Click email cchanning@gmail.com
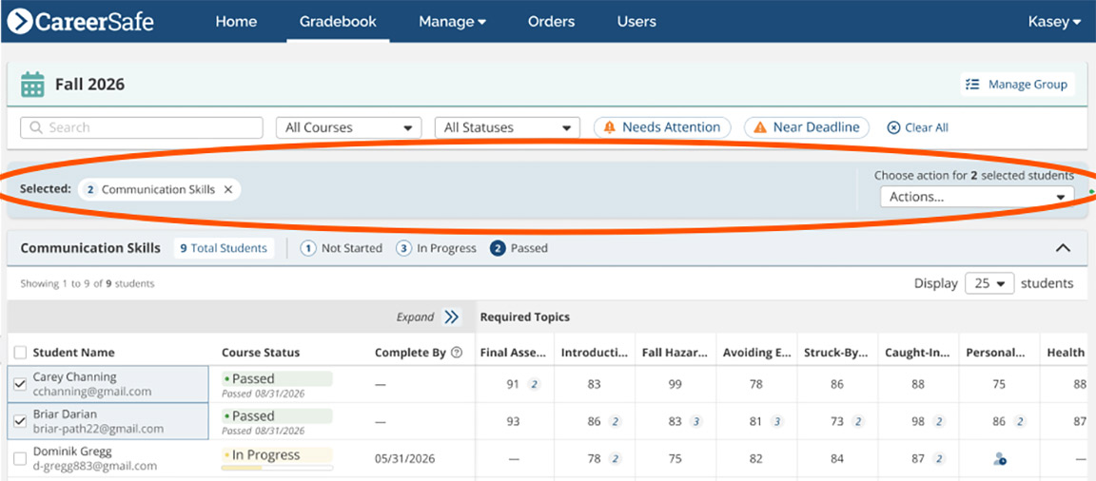1096x481 pixels. pyautogui.click(x=92, y=391)
